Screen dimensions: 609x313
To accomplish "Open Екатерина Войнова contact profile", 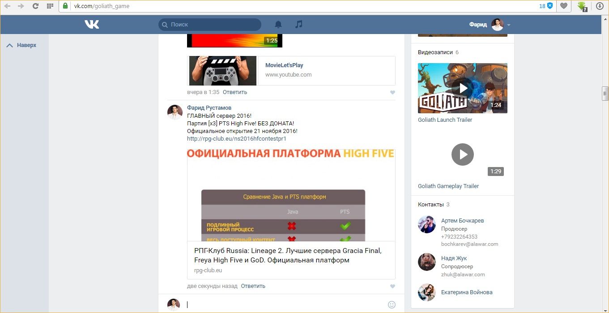I will [467, 292].
